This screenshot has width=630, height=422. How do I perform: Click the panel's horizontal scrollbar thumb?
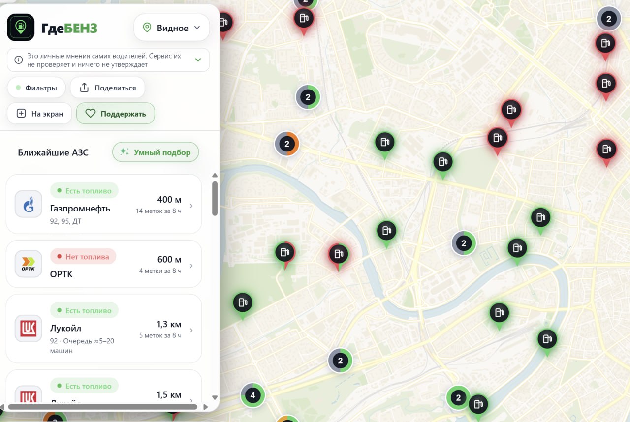(x=103, y=407)
